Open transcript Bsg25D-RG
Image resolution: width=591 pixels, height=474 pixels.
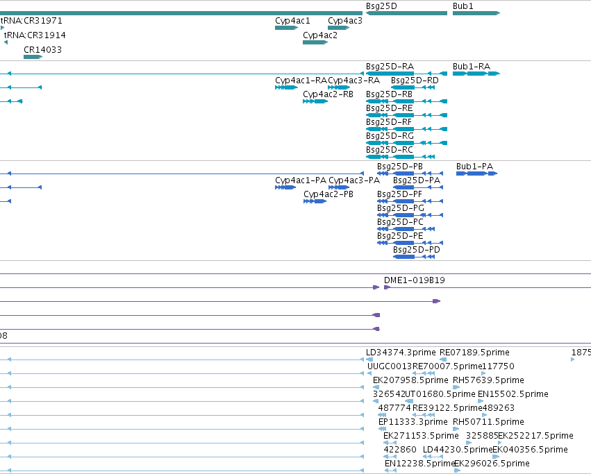click(390, 136)
